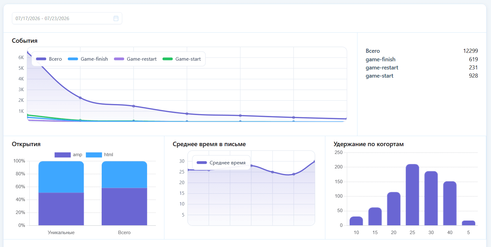Image resolution: width=491 pixels, height=247 pixels.
Task: Click Удержание по когортам heading
Action: (368, 144)
